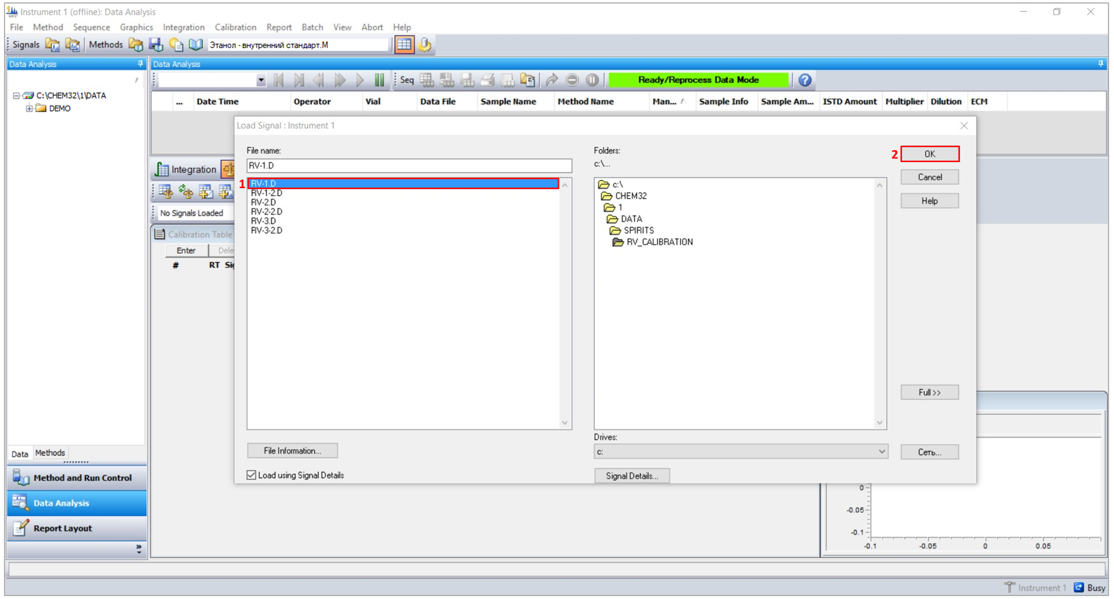Click the Load Method folder icon

(136, 45)
